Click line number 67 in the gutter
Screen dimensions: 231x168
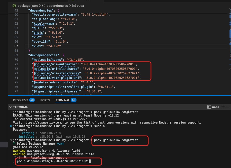point(16,46)
